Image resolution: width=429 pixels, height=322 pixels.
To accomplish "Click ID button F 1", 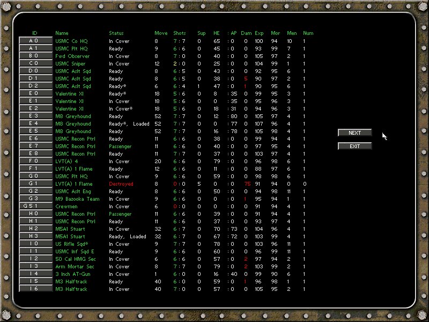I will pyautogui.click(x=35, y=169).
